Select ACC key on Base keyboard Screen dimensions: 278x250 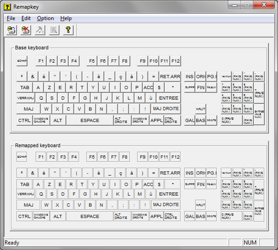(x=148, y=88)
